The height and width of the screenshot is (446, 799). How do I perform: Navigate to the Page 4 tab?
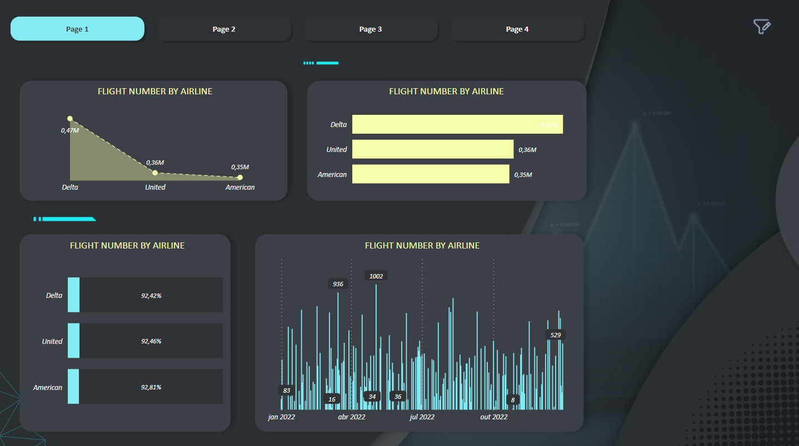click(517, 29)
